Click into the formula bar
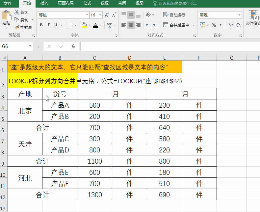 point(170,46)
